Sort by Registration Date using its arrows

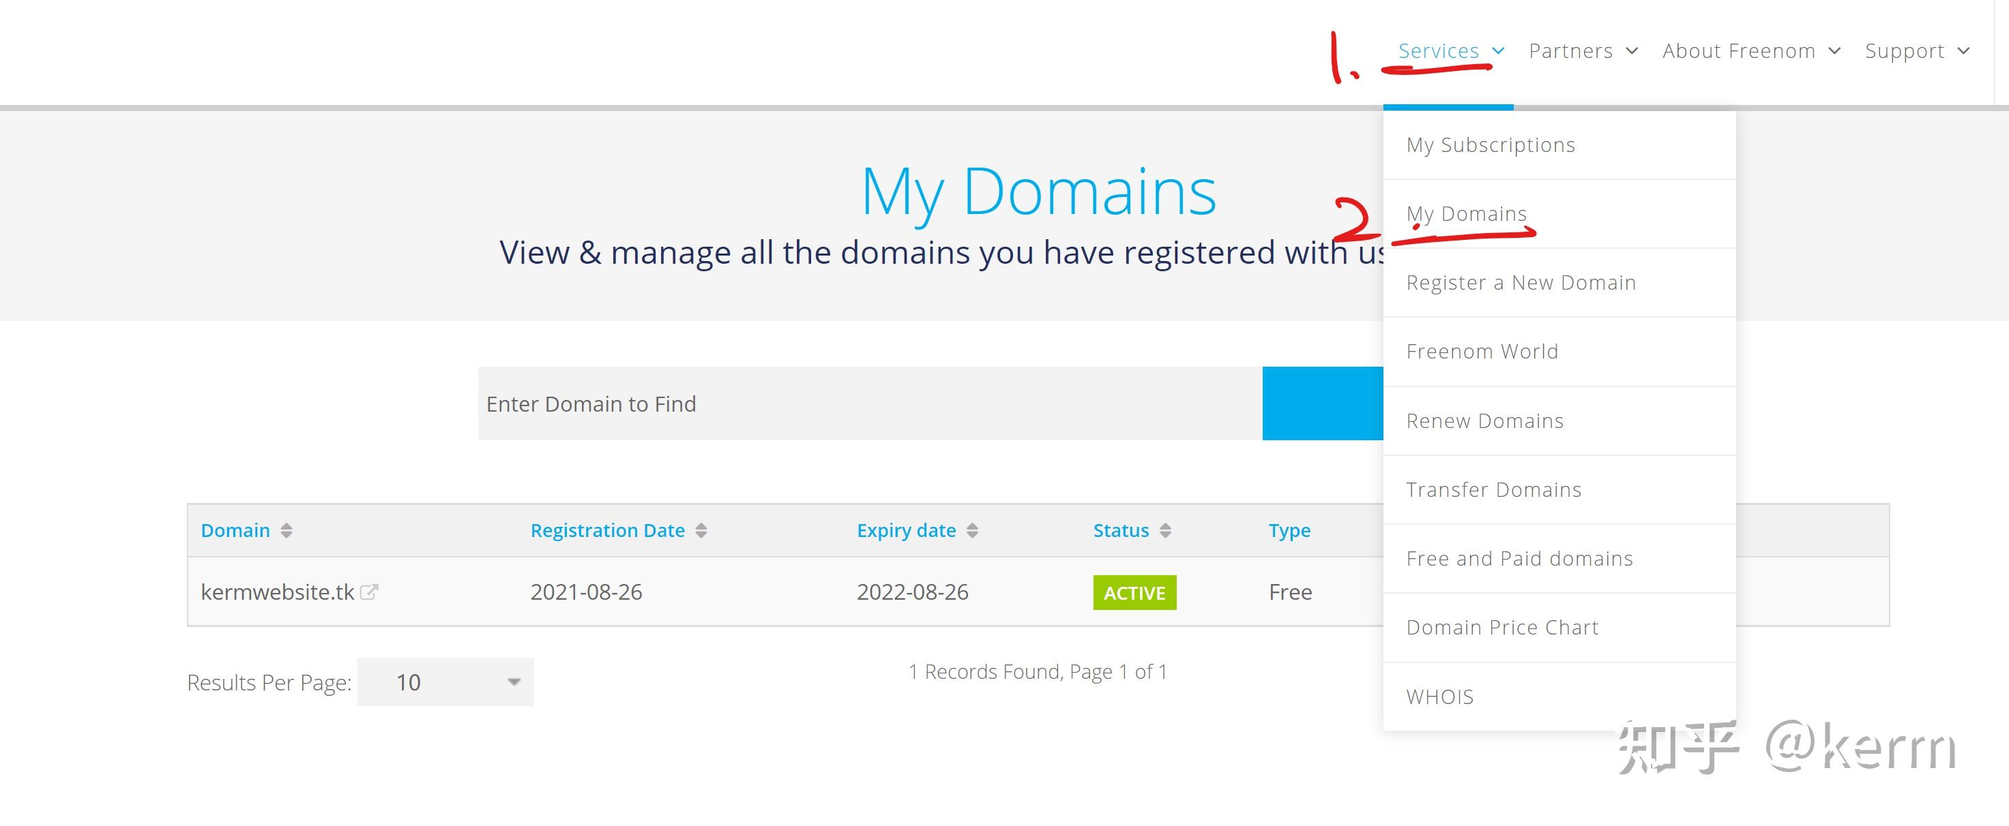pos(701,531)
